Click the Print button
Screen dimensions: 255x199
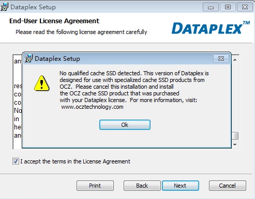[95, 186]
